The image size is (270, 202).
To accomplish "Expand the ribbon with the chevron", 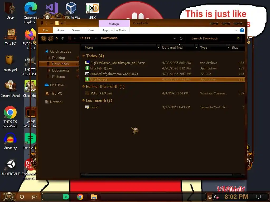I will [236, 30].
